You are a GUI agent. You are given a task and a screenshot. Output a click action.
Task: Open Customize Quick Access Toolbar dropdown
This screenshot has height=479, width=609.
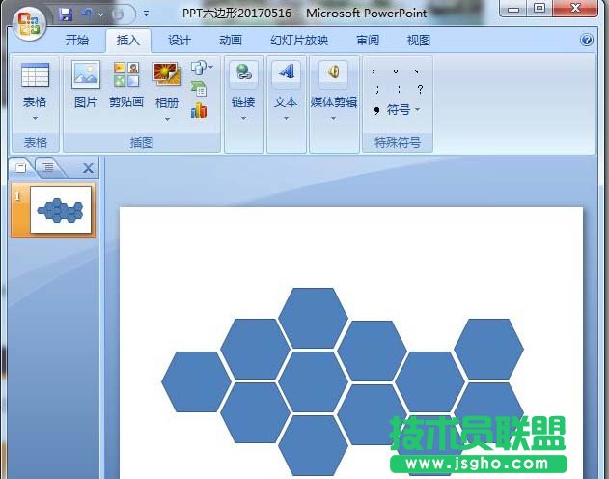click(146, 14)
